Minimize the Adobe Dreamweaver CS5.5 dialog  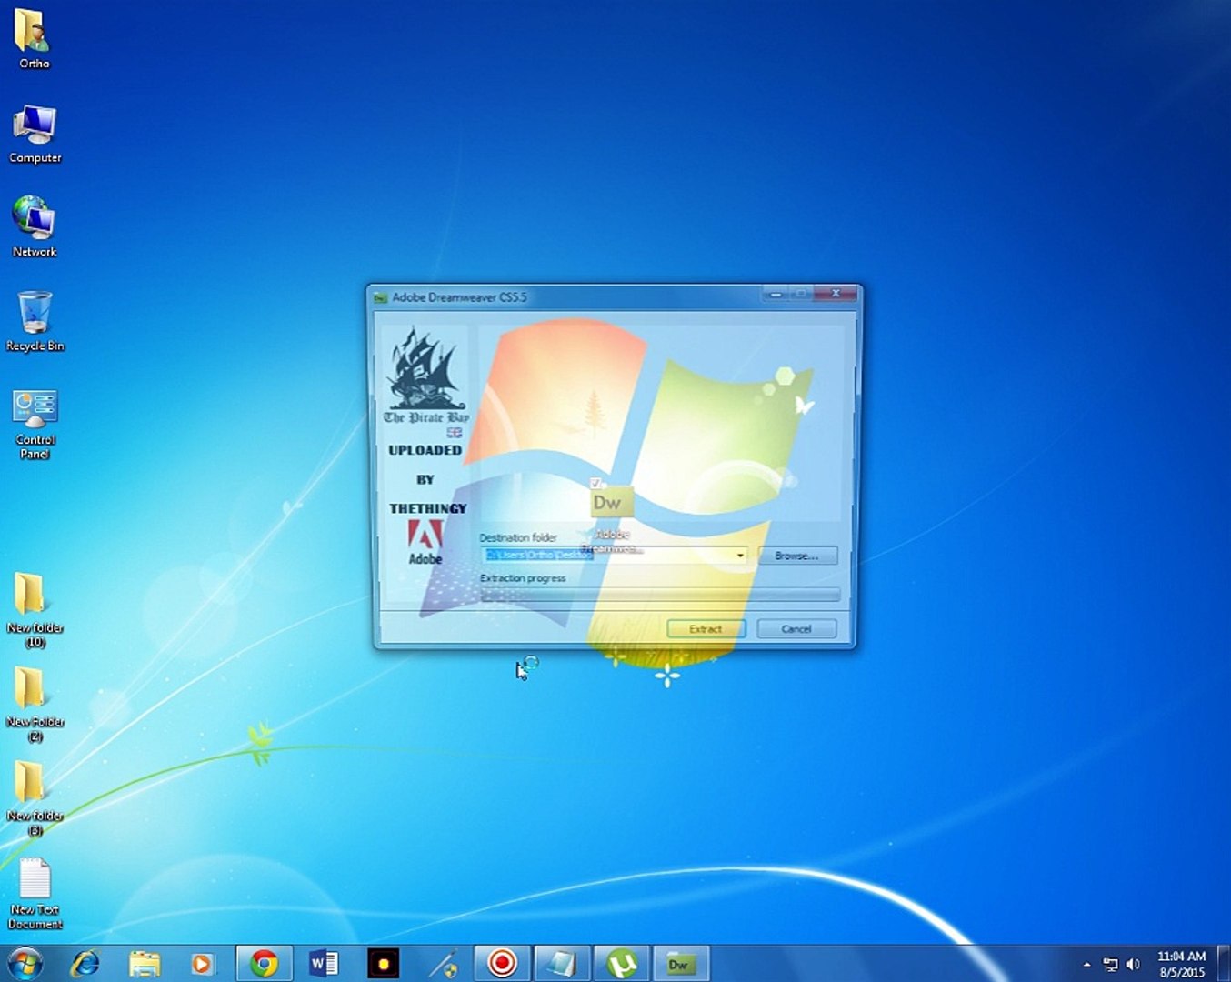(x=776, y=294)
